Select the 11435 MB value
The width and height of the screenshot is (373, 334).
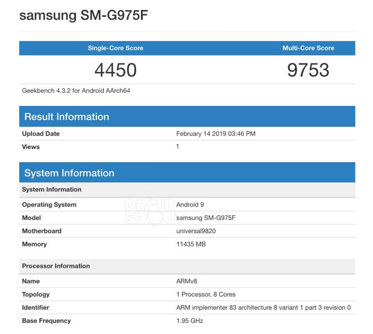coord(191,244)
